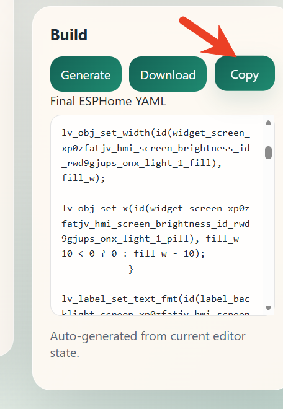Click the closing curly brace in code
The image size is (283, 409).
pyautogui.click(x=131, y=269)
